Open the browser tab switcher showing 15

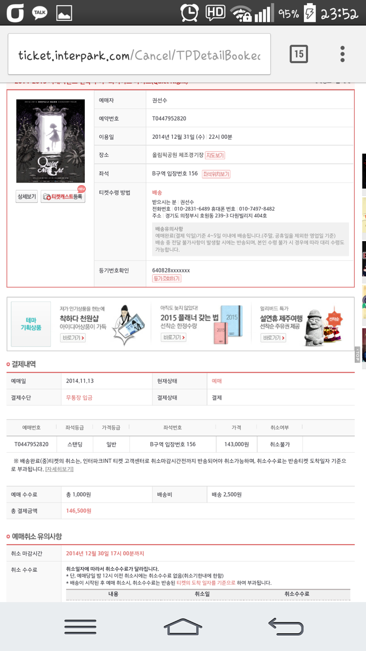299,54
